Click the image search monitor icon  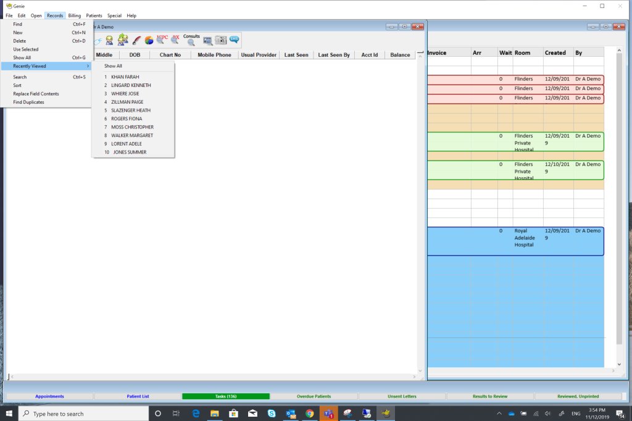tap(207, 41)
